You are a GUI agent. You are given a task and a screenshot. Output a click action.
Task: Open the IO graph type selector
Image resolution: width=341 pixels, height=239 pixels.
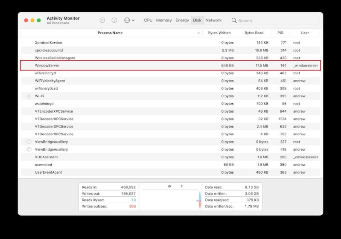[175, 187]
